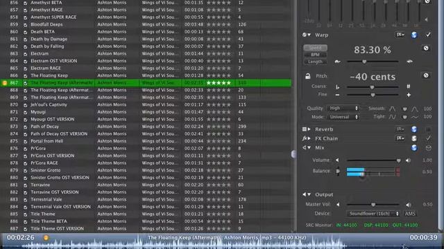Click the Tight steep curve icon
Image resolution: width=444 pixels, height=249 pixels.
click(392, 117)
